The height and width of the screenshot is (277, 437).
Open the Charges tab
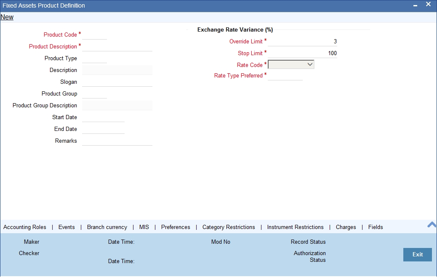pyautogui.click(x=346, y=227)
